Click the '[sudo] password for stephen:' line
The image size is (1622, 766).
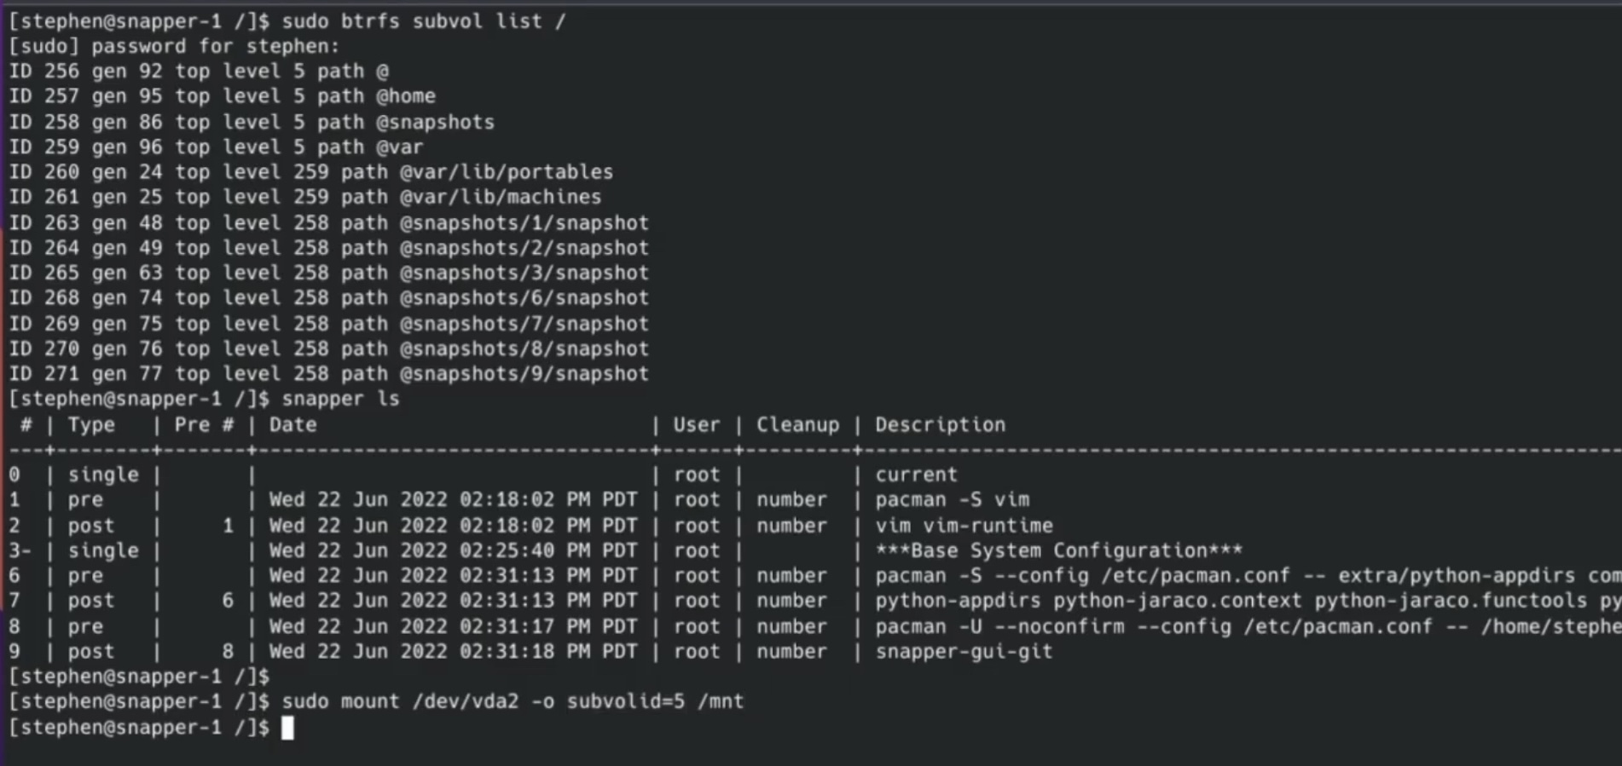[174, 46]
